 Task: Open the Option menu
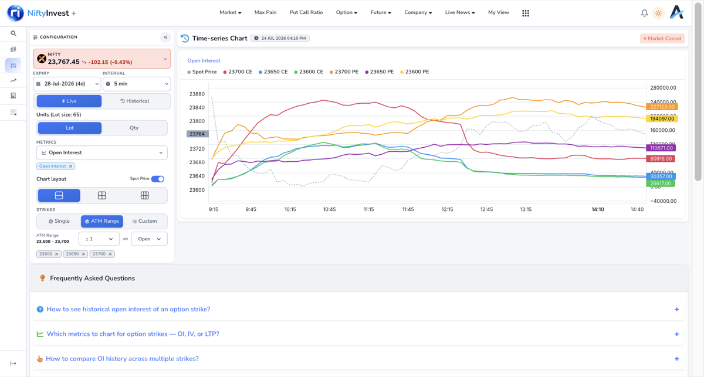pos(347,12)
